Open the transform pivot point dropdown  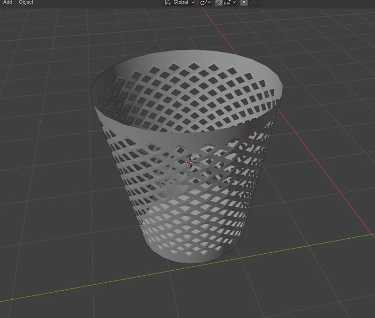[x=205, y=2]
